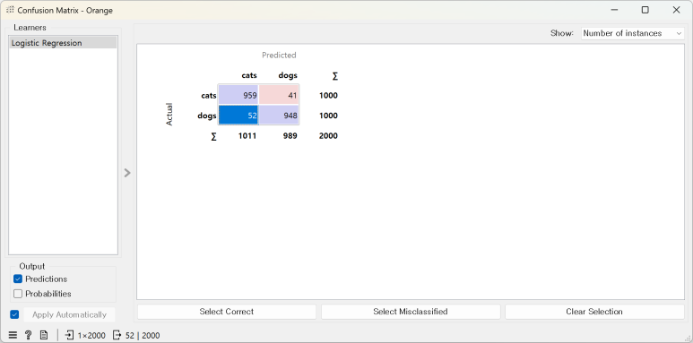
Task: Click the Select Misclassified button
Action: click(411, 312)
